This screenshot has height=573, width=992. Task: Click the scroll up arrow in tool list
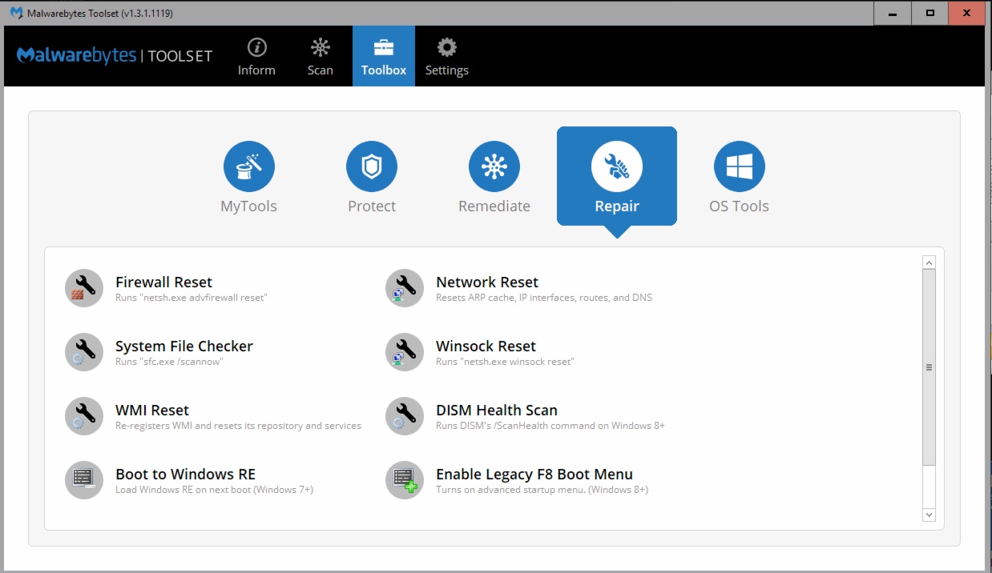click(929, 262)
